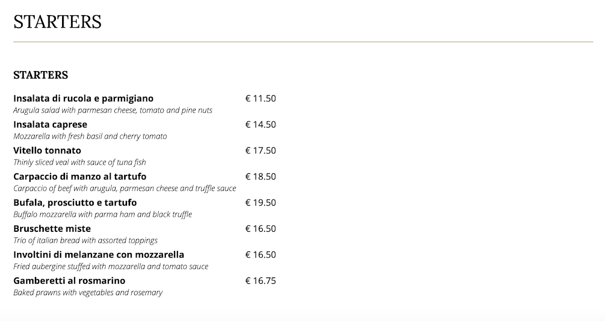This screenshot has width=605, height=321.
Task: Click the € 11.50 price
Action: click(261, 99)
